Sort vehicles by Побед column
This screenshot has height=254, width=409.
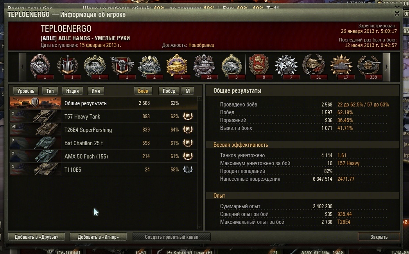[x=169, y=91]
